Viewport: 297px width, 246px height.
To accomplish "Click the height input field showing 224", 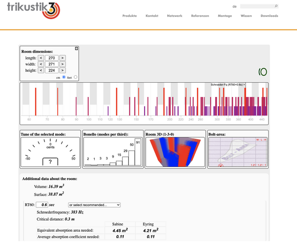I will click(52, 70).
